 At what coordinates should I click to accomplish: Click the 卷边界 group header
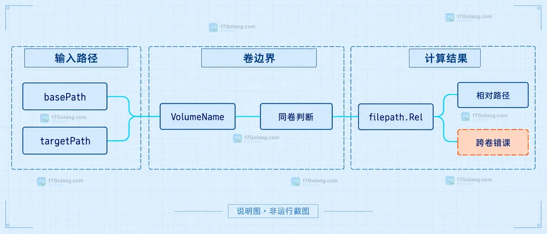259,58
